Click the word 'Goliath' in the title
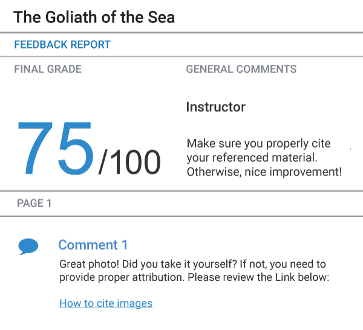The image size is (363, 330). pos(71,18)
